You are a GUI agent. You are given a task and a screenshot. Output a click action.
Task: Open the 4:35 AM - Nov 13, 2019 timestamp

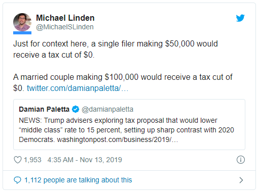(85, 160)
